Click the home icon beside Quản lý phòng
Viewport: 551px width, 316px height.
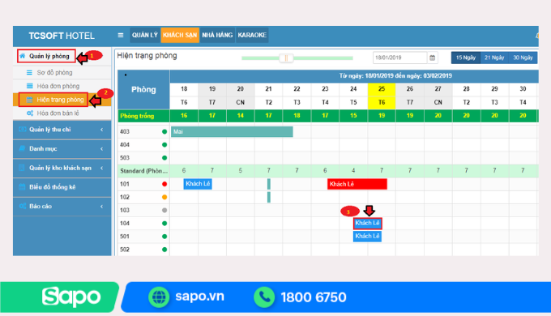click(x=23, y=56)
